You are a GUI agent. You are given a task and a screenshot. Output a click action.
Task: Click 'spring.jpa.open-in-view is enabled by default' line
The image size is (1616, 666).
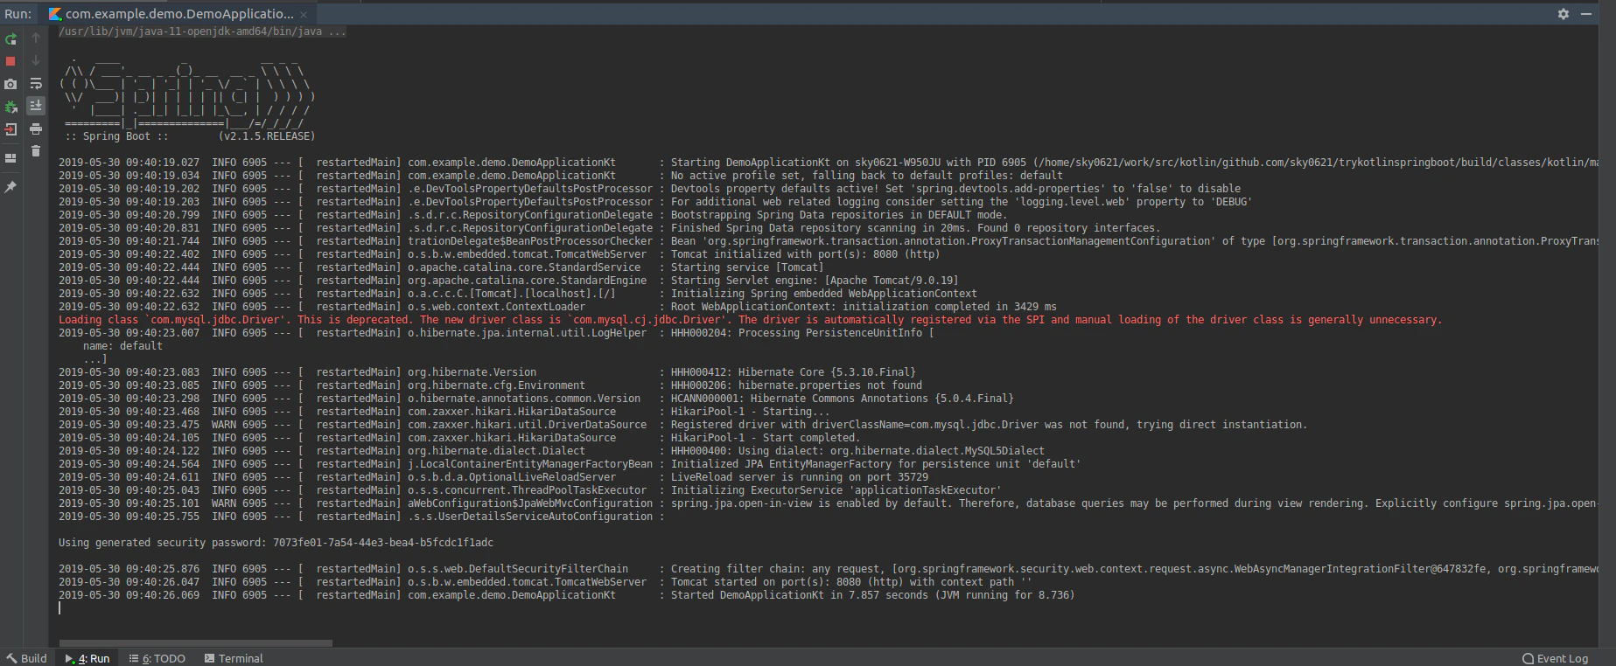(829, 503)
